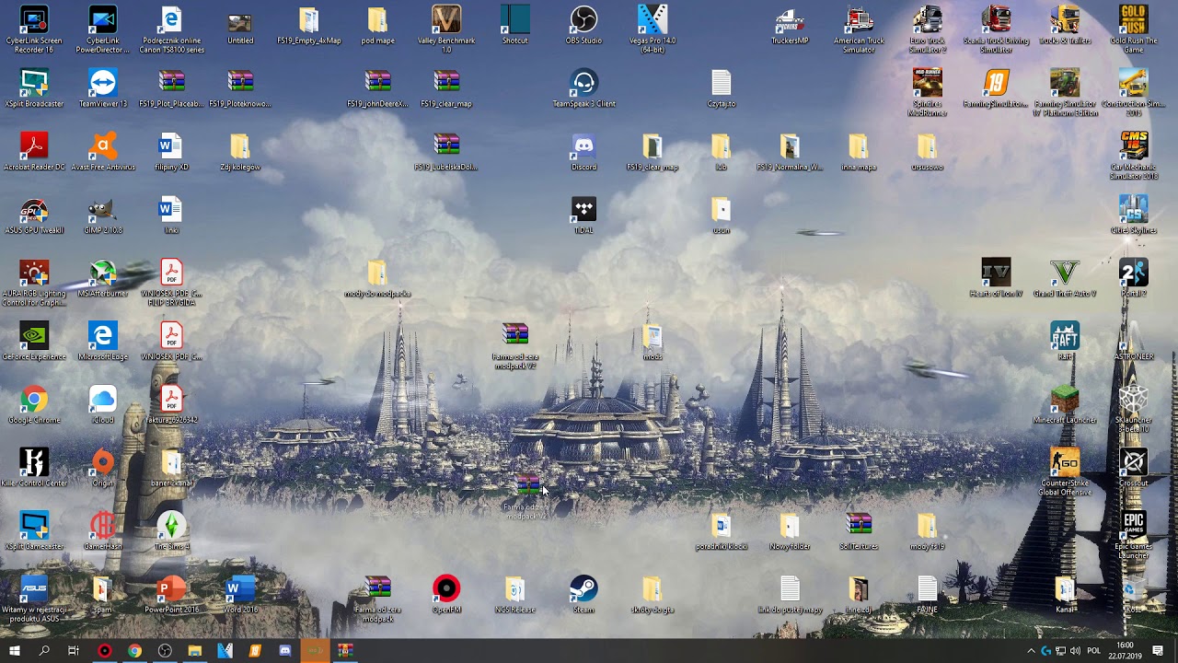Image resolution: width=1178 pixels, height=663 pixels.
Task: Select Farming Simulator 17 Platinum Edition icon
Action: coord(1065,92)
